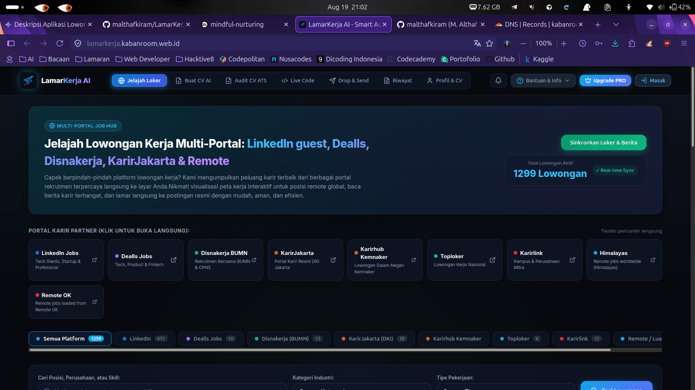The image size is (695, 390).
Task: Open Toploker external link icon
Action: point(493,260)
